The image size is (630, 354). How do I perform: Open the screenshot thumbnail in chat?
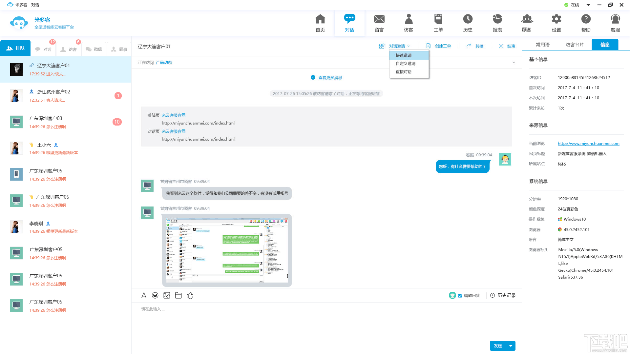tap(227, 250)
